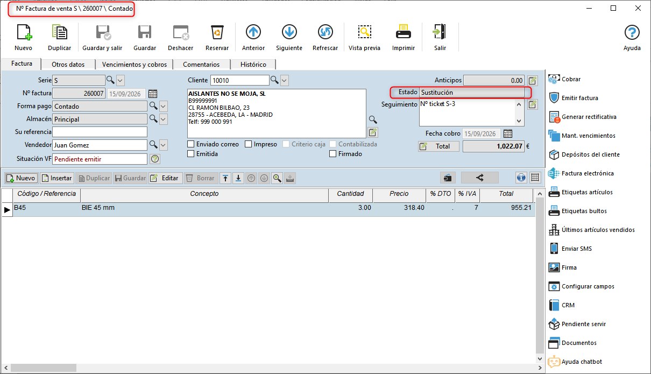Click the Nuevo icon in the top toolbar
The height and width of the screenshot is (374, 651).
pyautogui.click(x=23, y=33)
